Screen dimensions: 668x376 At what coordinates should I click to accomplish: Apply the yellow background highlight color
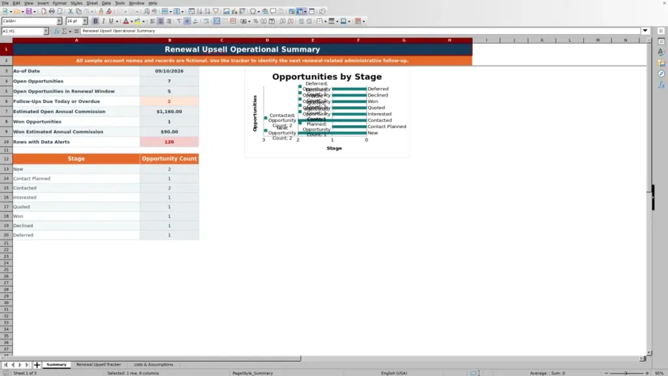138,21
